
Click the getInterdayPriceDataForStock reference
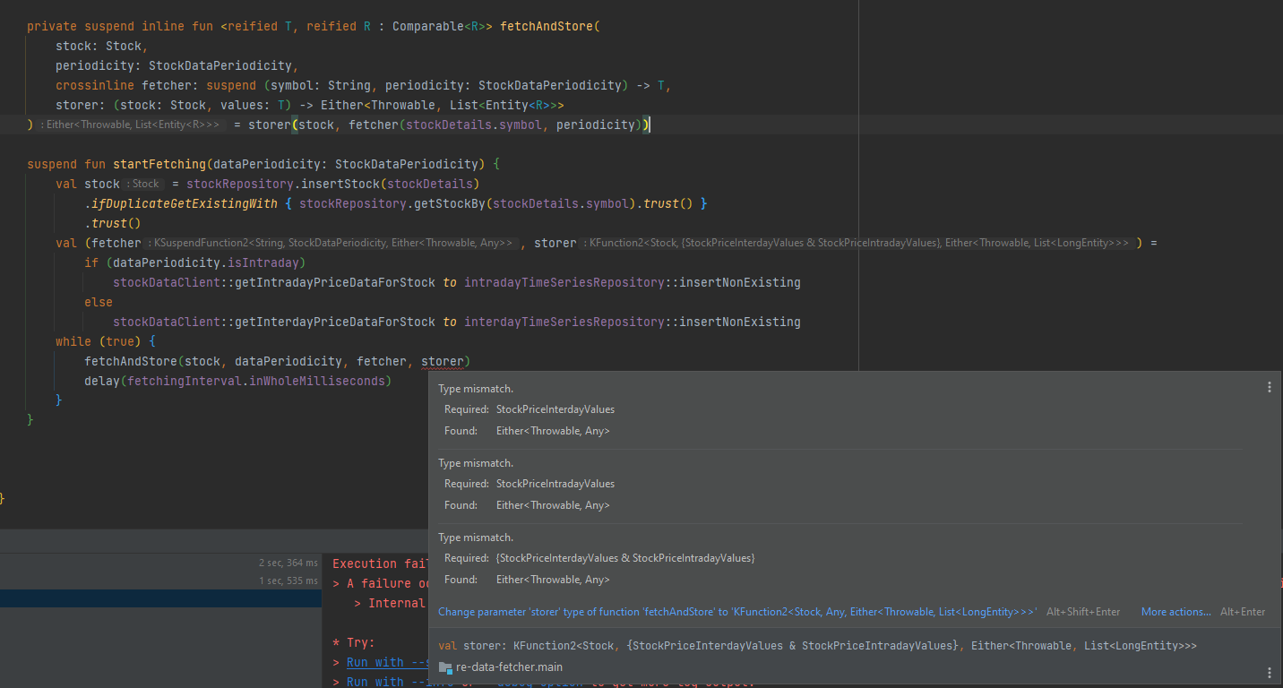[x=335, y=322]
